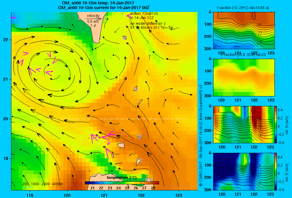The image size is (292, 198).
Task: Click the 'vel. E (m/s)' axis label
Action: 287,173
